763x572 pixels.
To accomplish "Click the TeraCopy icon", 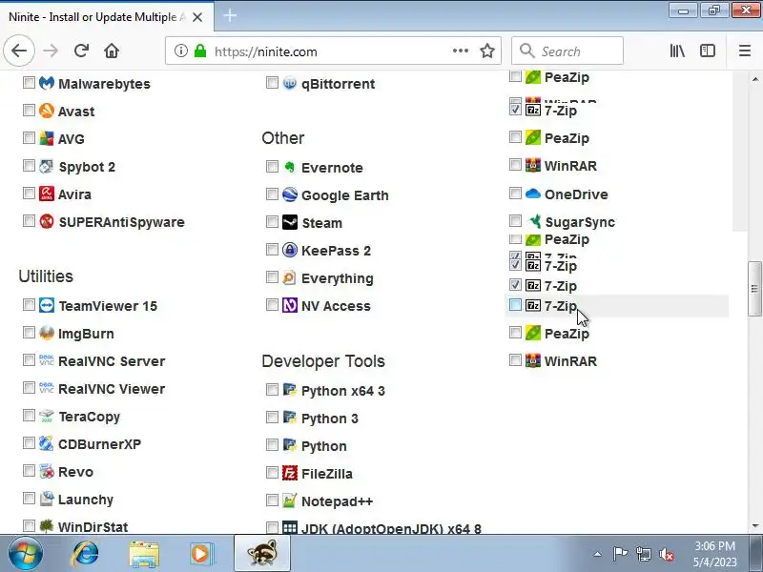I will [x=46, y=416].
